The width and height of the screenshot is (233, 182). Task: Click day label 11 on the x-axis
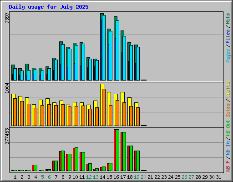point(82,177)
